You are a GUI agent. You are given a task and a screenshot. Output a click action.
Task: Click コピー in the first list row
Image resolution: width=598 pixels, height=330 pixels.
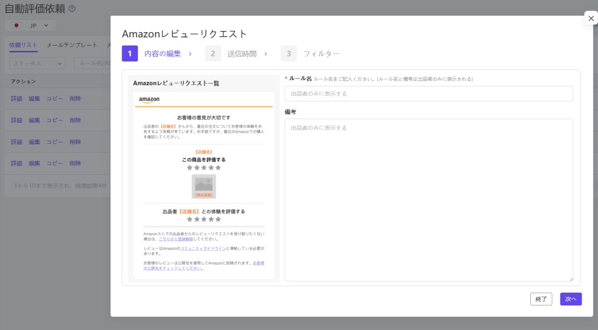(55, 99)
